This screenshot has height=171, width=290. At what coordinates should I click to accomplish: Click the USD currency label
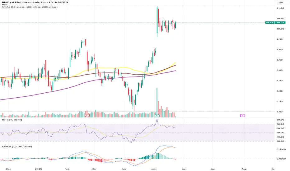[x=280, y=2]
